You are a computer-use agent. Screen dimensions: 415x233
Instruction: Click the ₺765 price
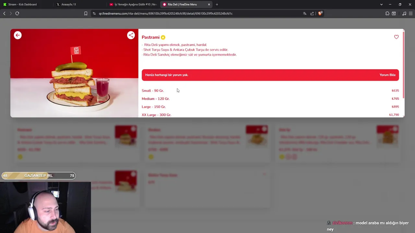[x=395, y=99]
